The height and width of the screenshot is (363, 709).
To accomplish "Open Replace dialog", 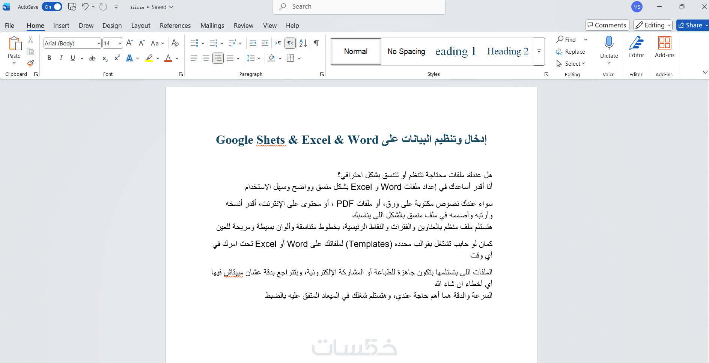I will [571, 52].
